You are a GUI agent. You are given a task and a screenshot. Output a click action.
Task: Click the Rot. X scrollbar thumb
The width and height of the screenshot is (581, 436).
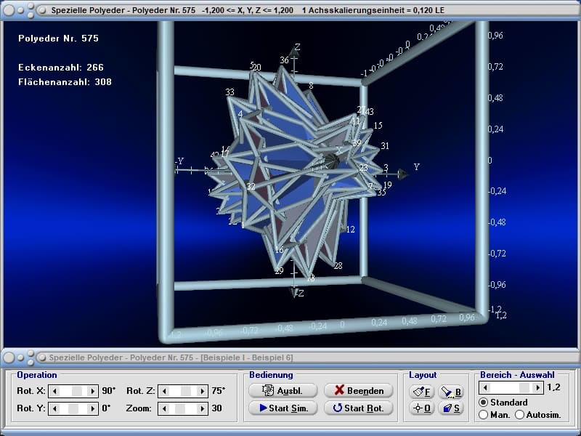[77, 391]
